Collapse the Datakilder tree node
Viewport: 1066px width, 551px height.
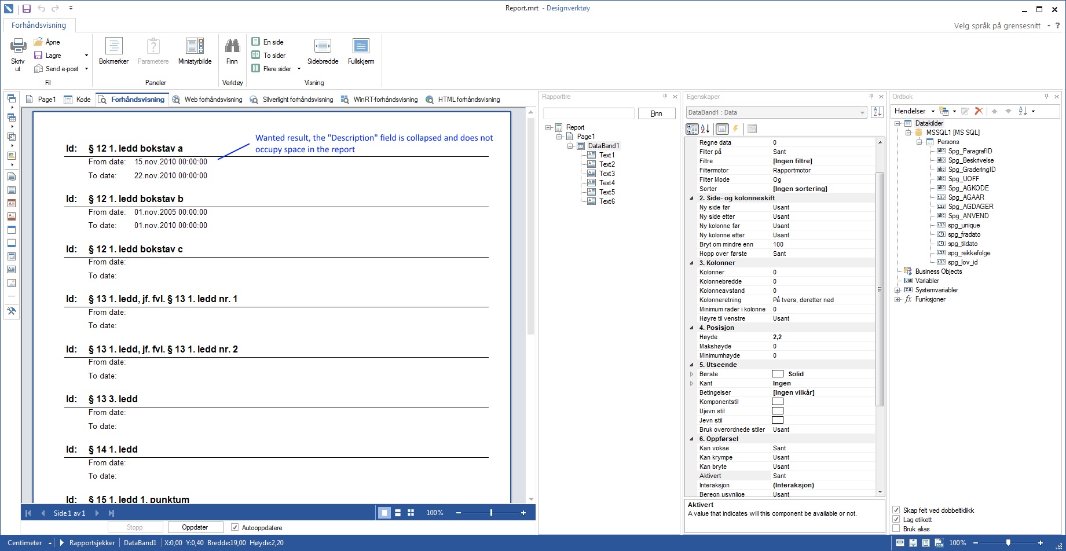pos(897,123)
